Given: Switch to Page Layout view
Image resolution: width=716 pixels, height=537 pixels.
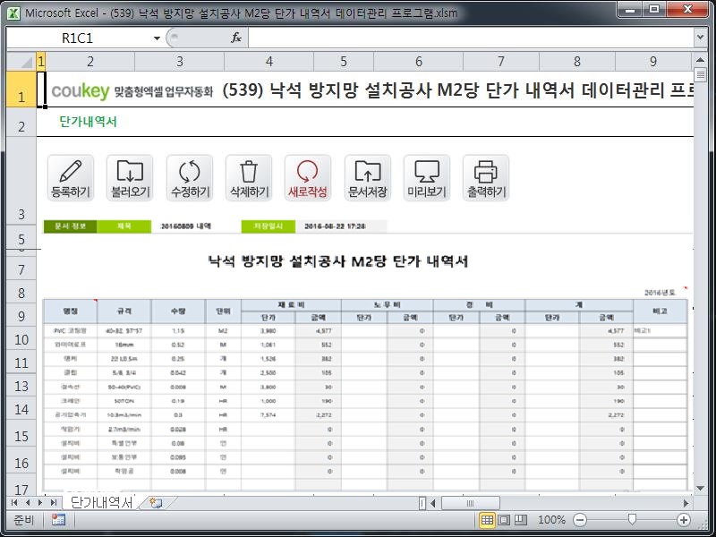Looking at the screenshot, I should pyautogui.click(x=504, y=520).
